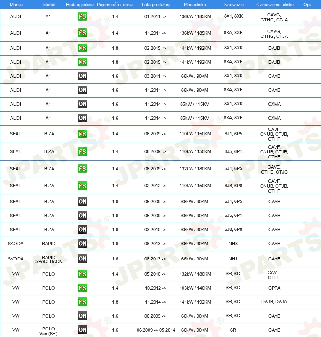Click the Marka column header

tap(16, 5)
